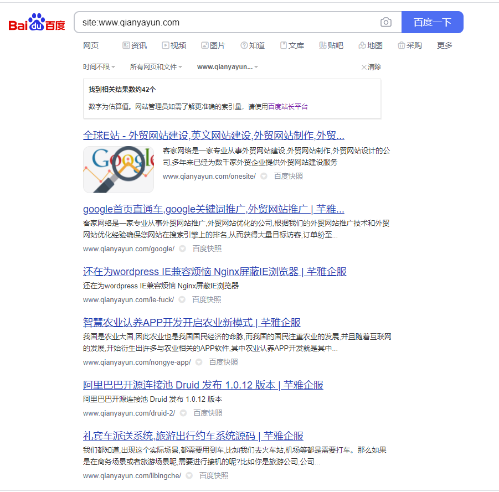Open the 百度站长平台 link
The width and height of the screenshot is (499, 492).
tap(288, 107)
